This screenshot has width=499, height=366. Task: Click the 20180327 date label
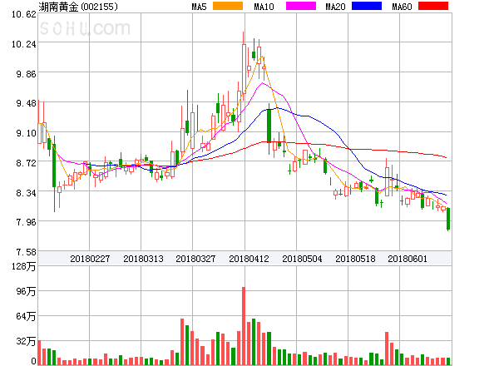(195, 259)
